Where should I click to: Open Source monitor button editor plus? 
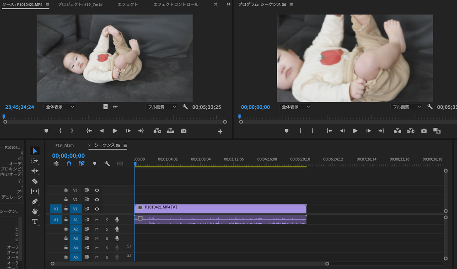tap(220, 132)
